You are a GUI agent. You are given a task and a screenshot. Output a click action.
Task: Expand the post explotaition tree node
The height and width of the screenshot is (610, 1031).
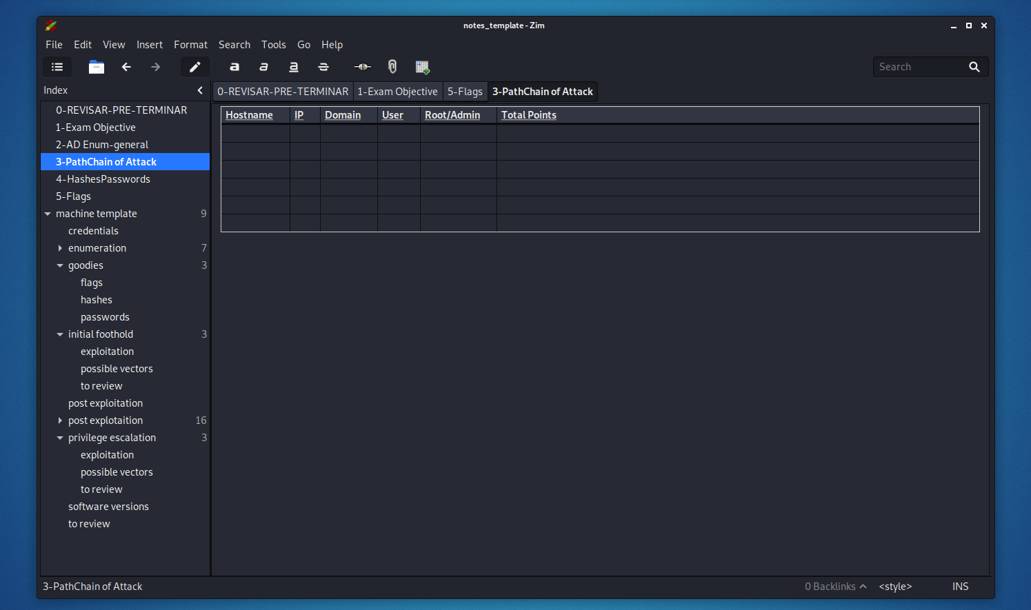coord(60,420)
